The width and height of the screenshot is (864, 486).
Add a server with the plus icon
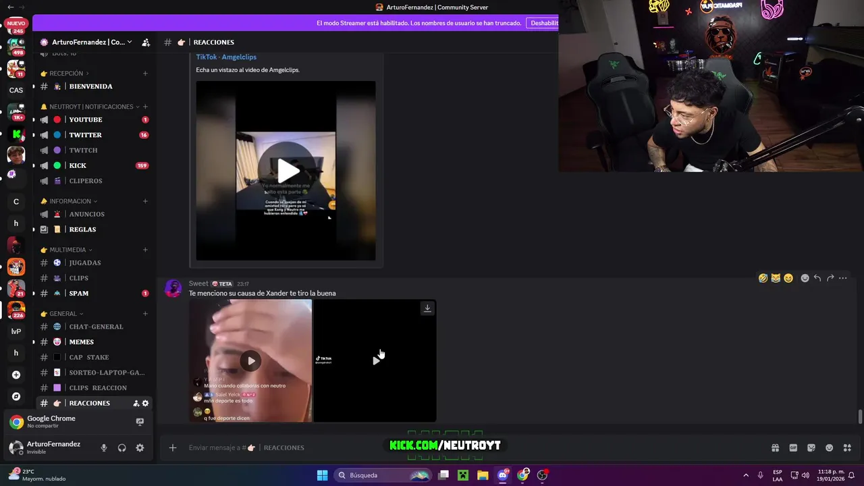click(16, 375)
